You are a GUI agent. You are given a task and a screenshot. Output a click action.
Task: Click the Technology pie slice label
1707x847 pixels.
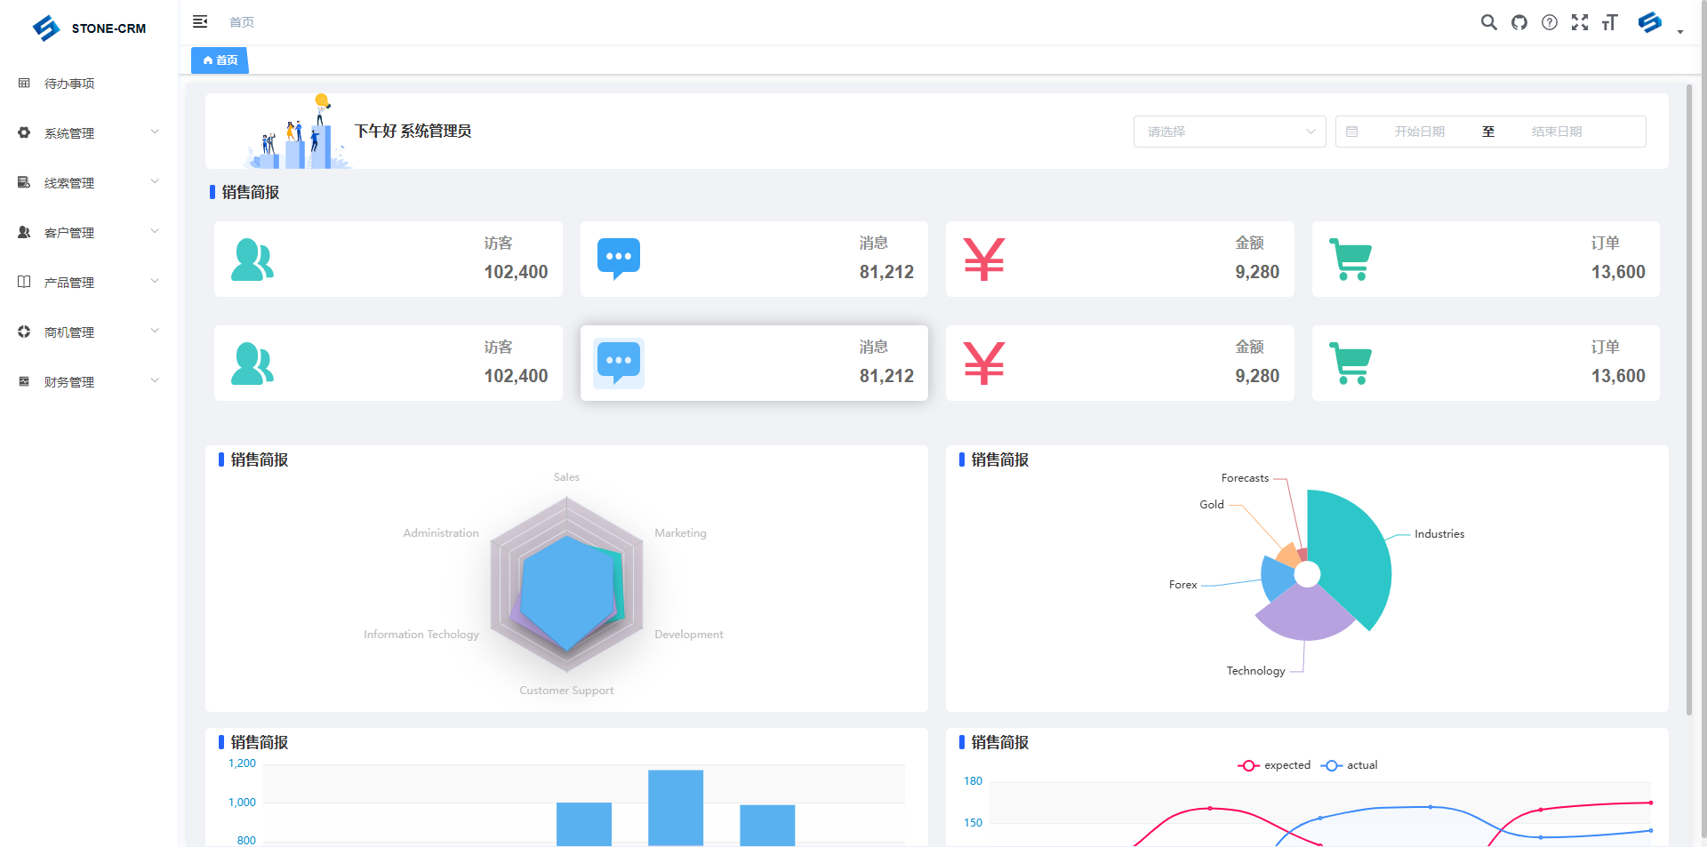(x=1255, y=671)
